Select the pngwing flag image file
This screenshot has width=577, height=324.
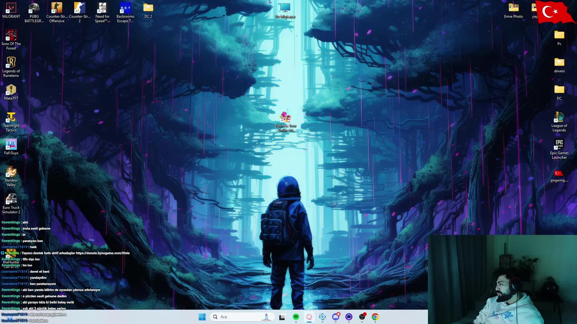point(559,175)
